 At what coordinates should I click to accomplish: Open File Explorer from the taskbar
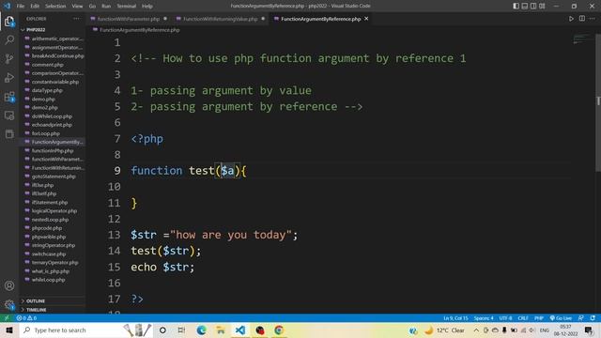tap(221, 330)
